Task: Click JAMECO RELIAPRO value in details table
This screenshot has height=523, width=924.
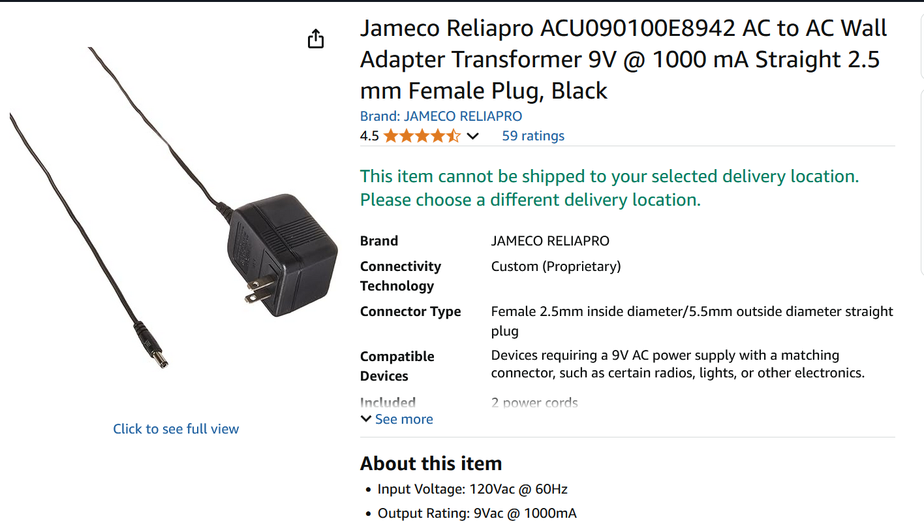Action: coord(549,241)
